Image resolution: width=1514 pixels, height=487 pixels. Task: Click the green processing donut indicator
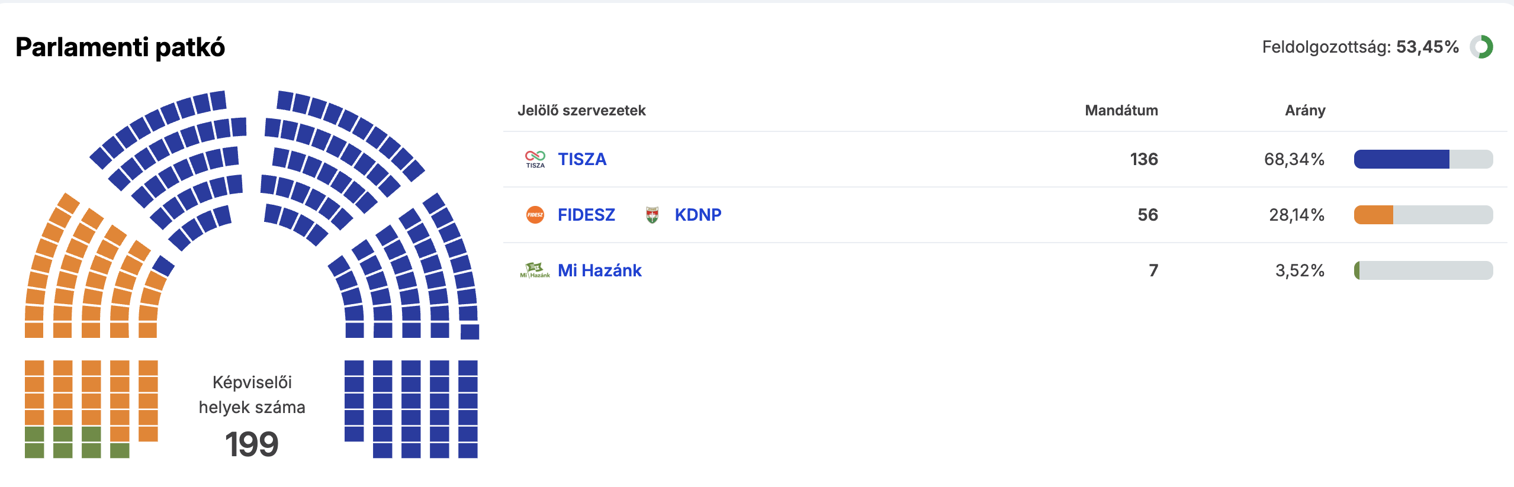[x=1481, y=47]
